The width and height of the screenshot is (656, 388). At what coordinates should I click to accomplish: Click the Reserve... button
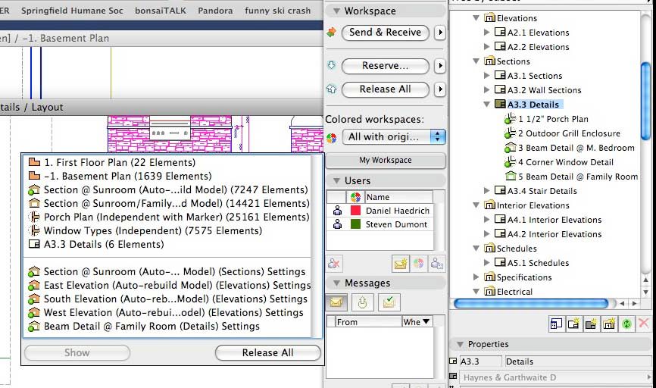(x=386, y=65)
